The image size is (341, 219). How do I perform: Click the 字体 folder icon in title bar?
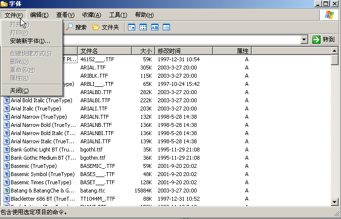[4, 4]
